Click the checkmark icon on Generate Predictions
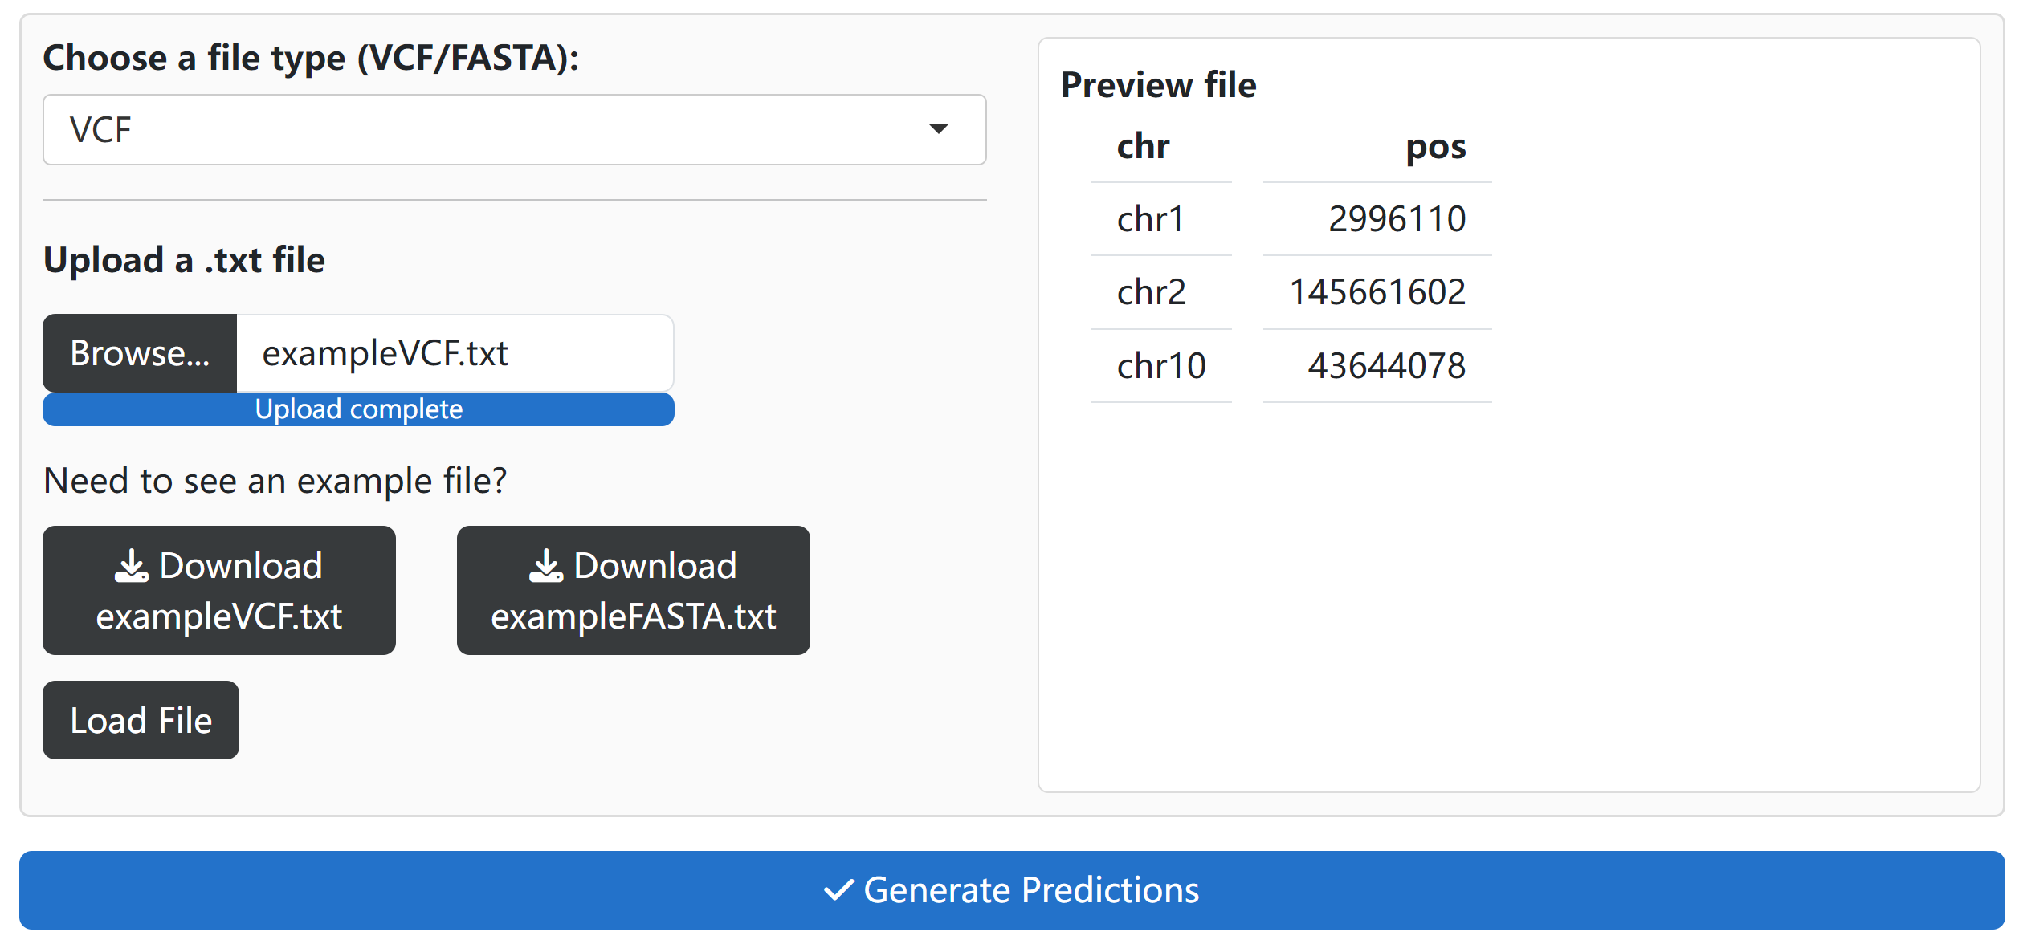2019x940 pixels. (838, 890)
